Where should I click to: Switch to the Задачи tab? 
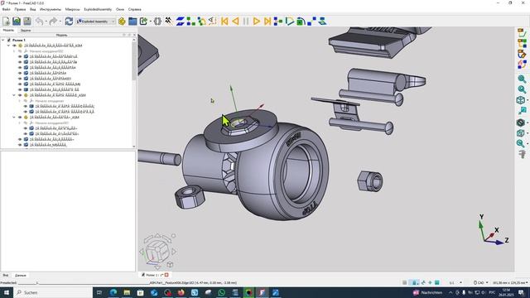click(x=26, y=31)
